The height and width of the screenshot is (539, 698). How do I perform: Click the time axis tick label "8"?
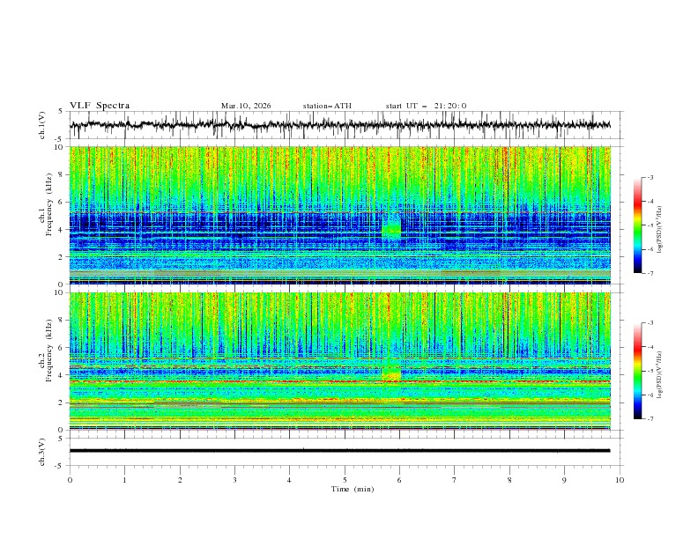509,480
